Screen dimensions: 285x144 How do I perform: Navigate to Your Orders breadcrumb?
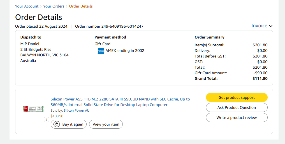point(54,6)
